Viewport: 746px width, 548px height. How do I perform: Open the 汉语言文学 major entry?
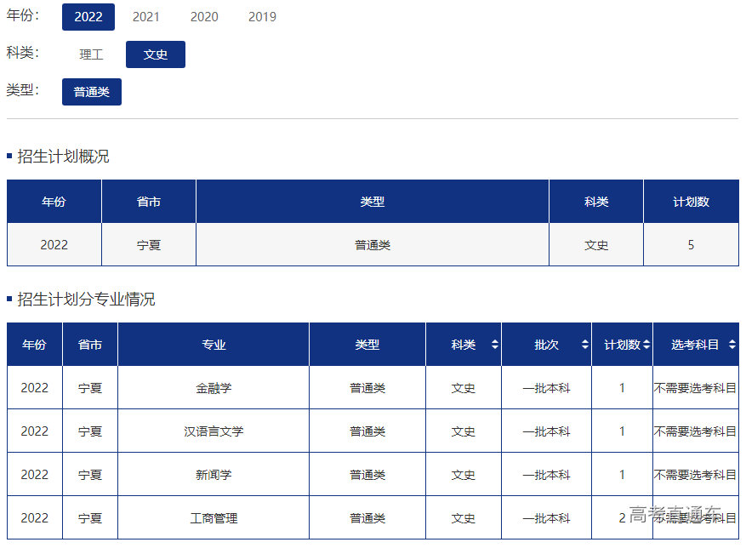(214, 431)
